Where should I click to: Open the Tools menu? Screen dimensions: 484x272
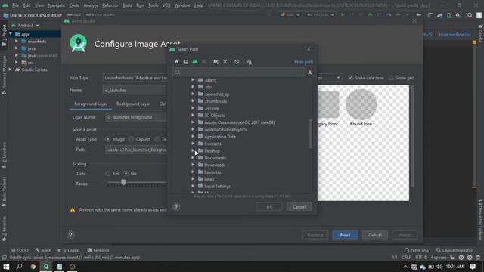tap(153, 5)
